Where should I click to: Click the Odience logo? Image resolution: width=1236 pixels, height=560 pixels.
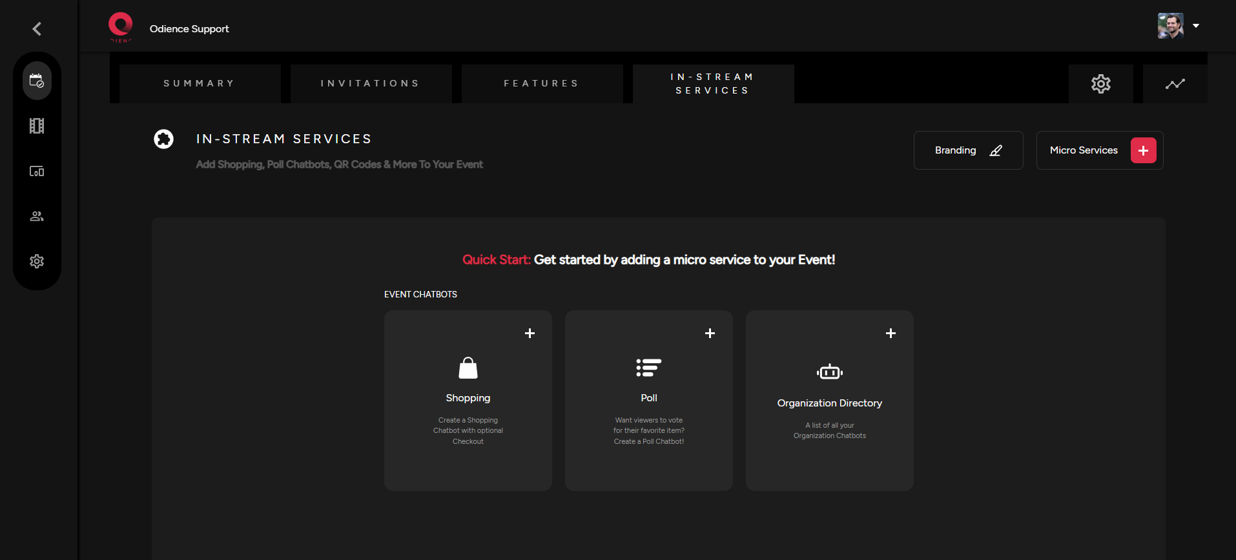(x=120, y=27)
